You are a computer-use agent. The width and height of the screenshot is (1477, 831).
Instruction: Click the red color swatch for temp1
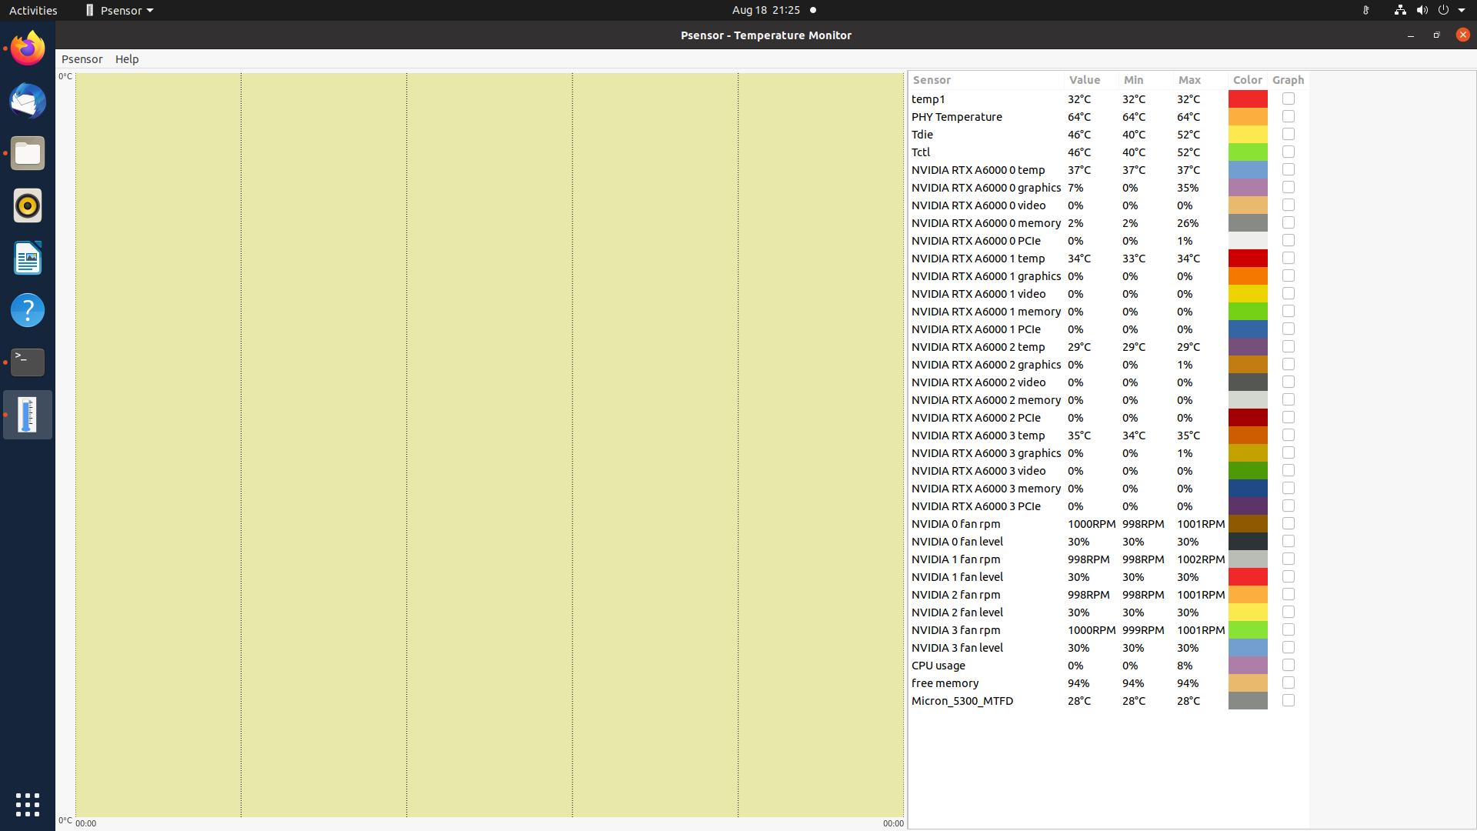[x=1248, y=98]
